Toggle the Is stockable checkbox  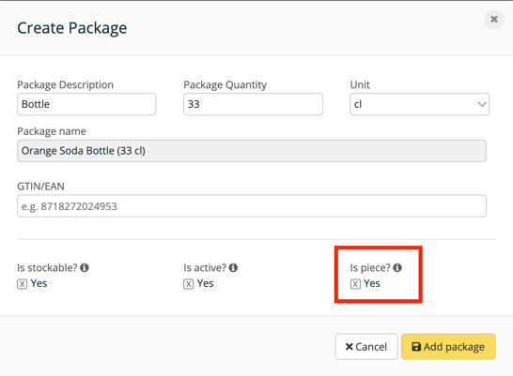pos(22,284)
